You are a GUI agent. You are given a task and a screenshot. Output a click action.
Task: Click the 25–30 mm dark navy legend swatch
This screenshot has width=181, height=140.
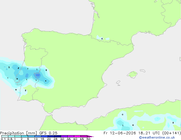tap(58, 136)
